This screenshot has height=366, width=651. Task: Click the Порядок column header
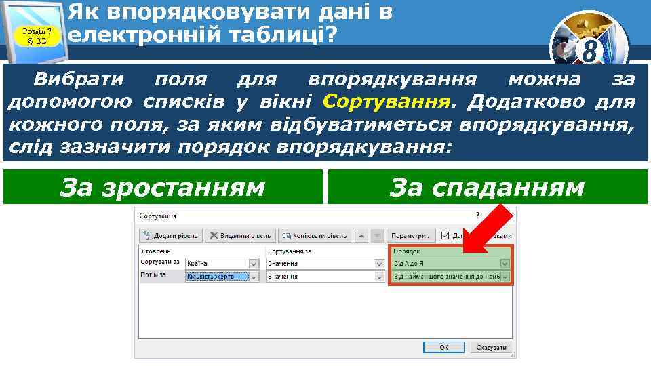point(407,251)
